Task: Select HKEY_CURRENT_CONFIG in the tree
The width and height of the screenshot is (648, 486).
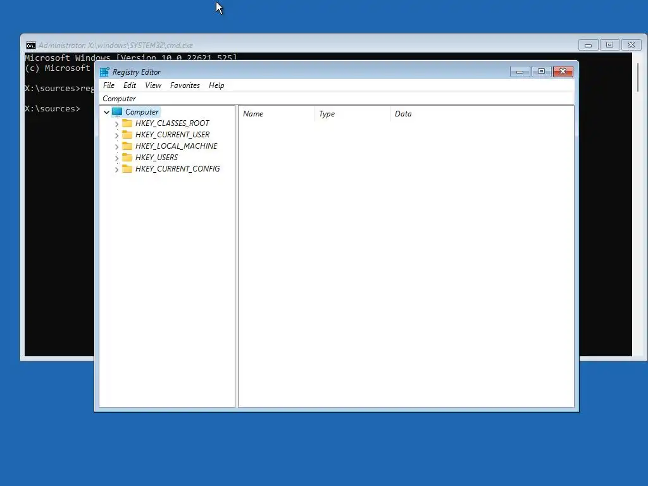Action: pyautogui.click(x=177, y=168)
